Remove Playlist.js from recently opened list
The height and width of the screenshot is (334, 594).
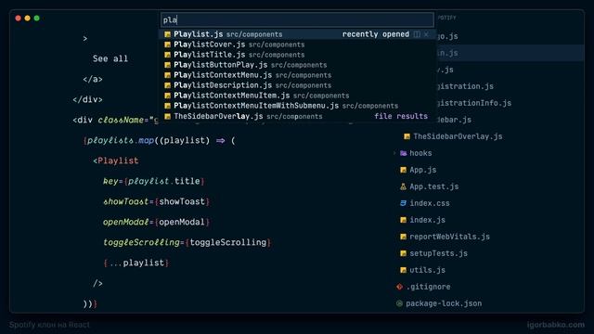426,34
